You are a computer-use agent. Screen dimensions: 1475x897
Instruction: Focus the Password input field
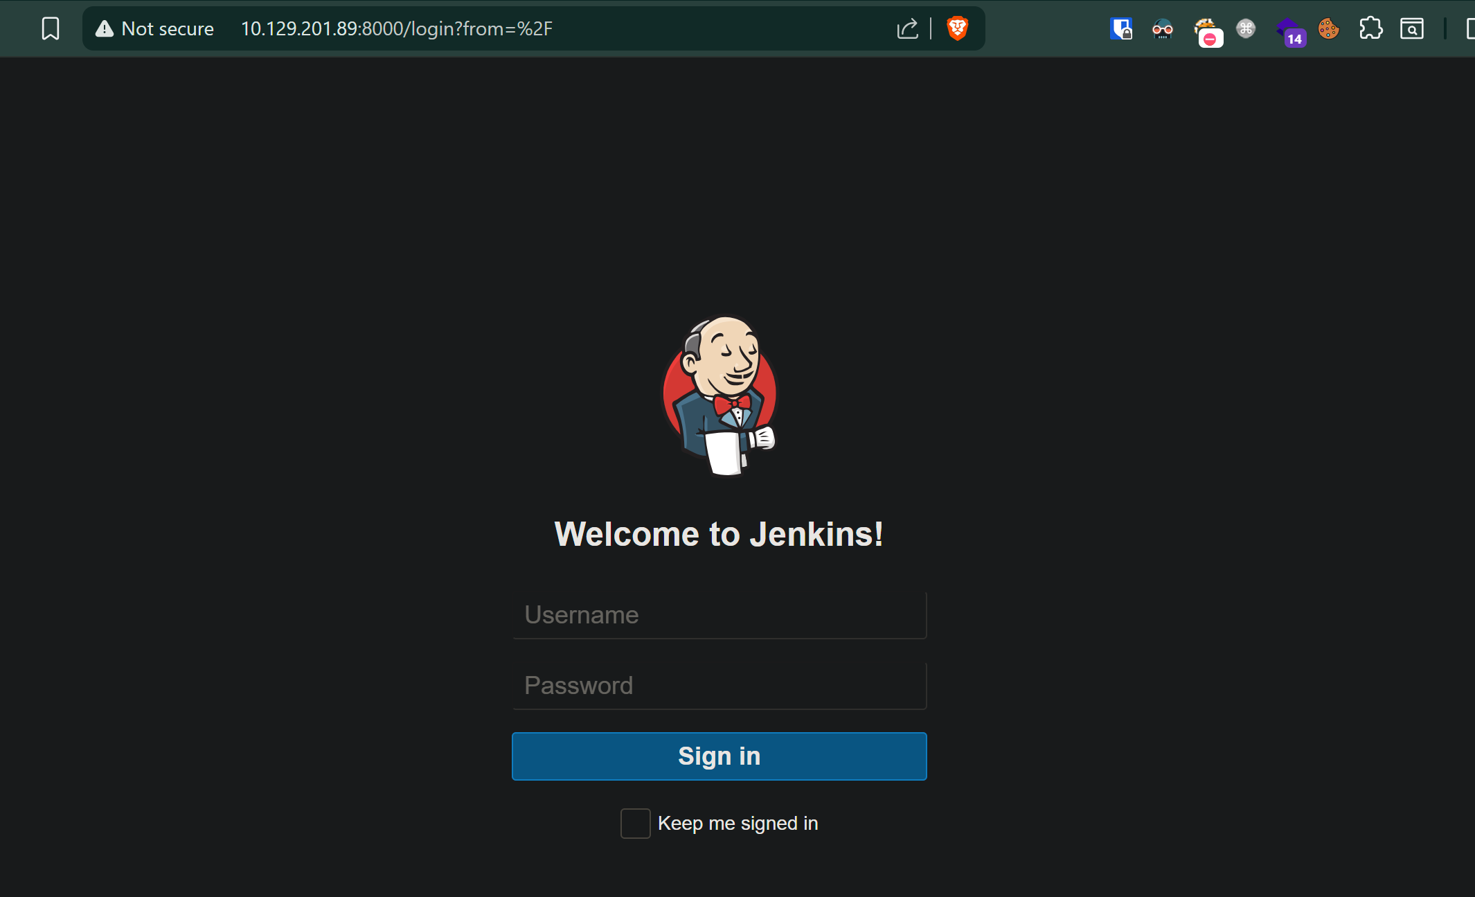click(x=719, y=686)
